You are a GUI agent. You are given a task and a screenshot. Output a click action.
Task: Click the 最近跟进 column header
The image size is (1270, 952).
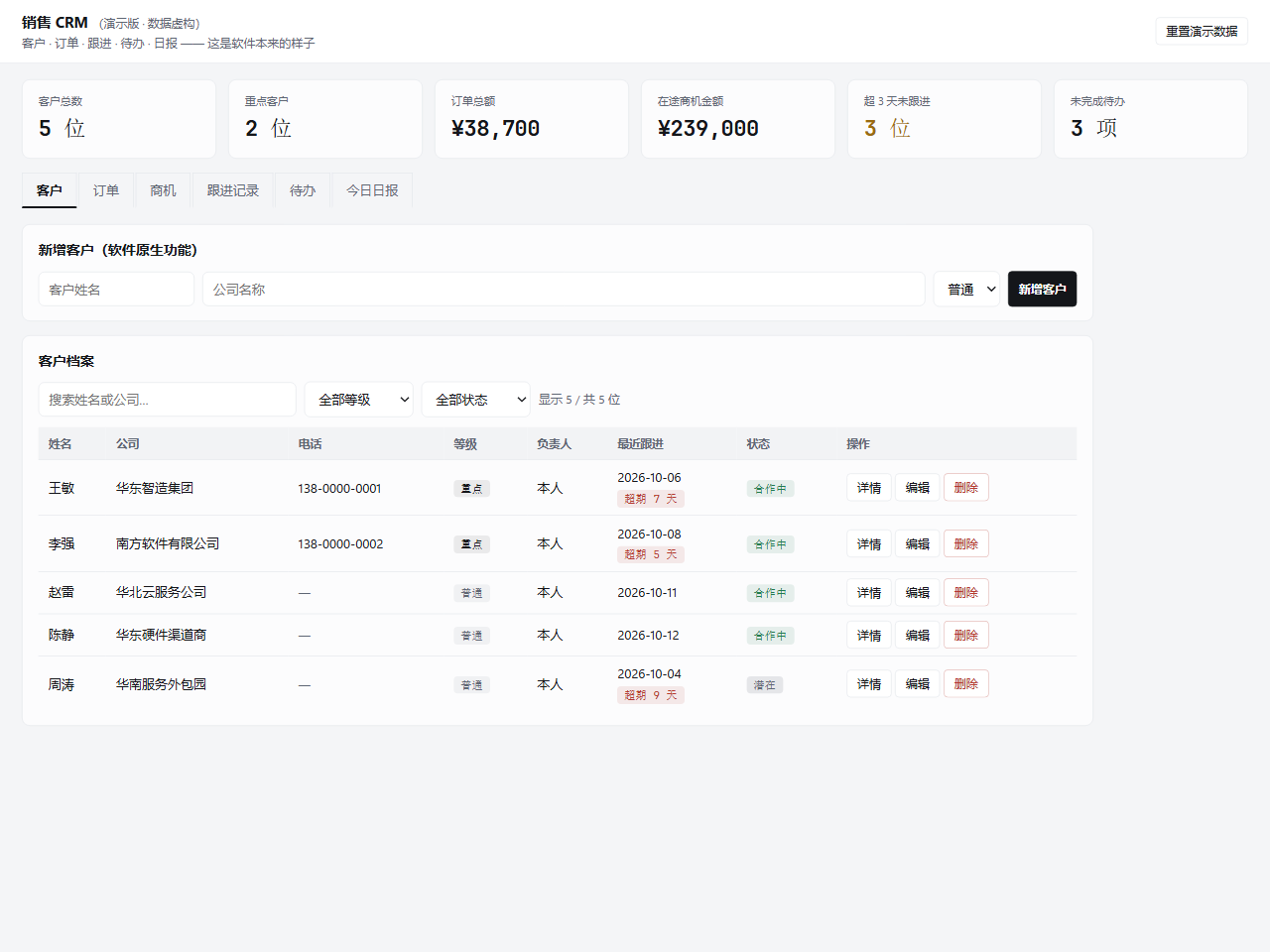641,444
